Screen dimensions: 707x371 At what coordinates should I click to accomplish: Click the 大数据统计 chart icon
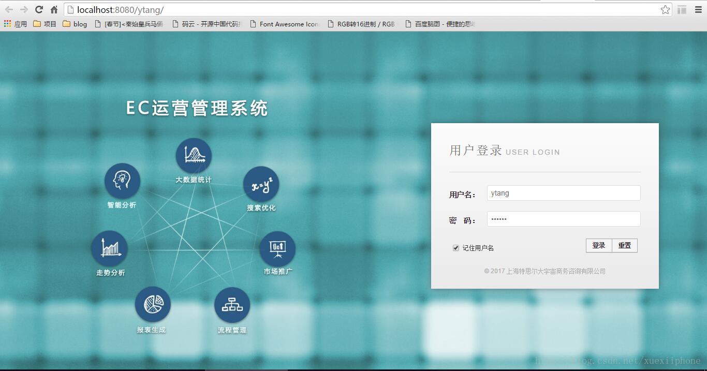pos(194,155)
